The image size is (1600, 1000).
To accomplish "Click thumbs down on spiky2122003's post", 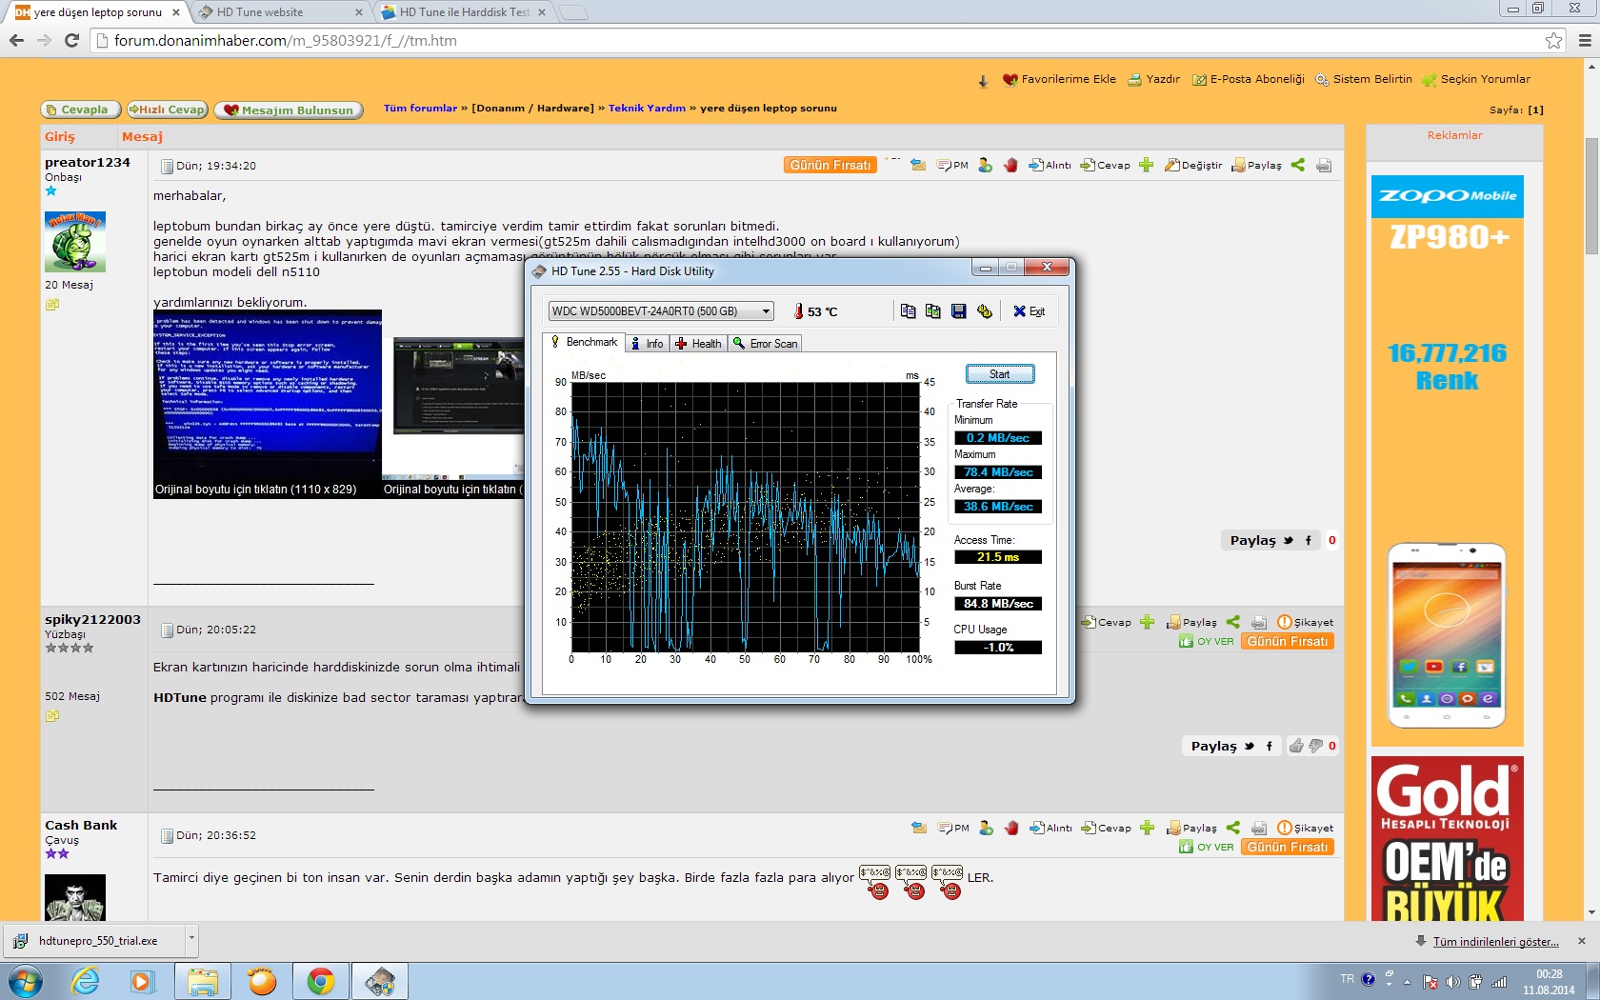I will pos(1315,746).
